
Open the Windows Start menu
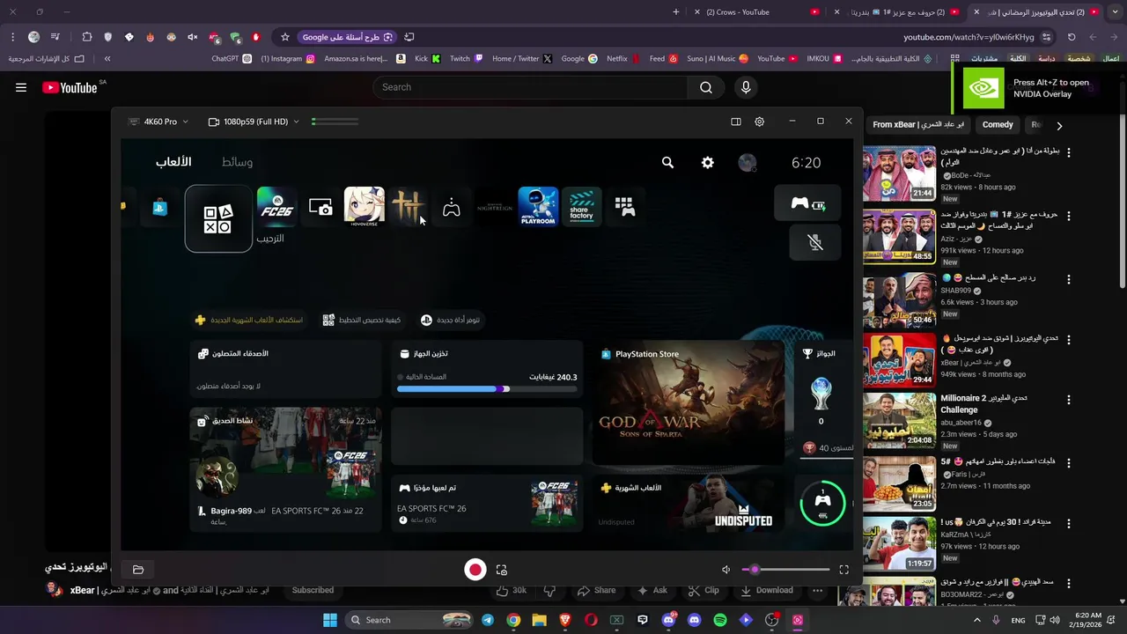(330, 620)
